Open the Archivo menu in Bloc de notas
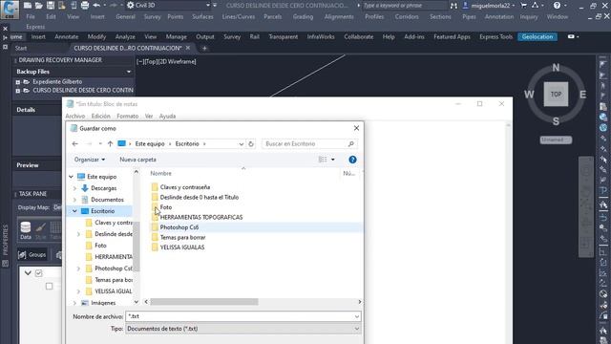This screenshot has height=344, width=611. pyautogui.click(x=75, y=117)
